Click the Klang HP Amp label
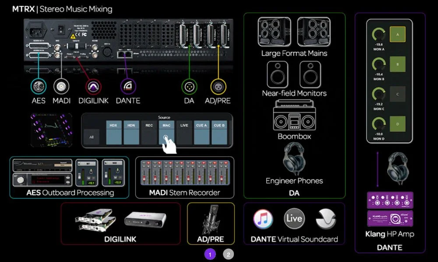Viewport: 438px width, 262px height. pos(390,234)
